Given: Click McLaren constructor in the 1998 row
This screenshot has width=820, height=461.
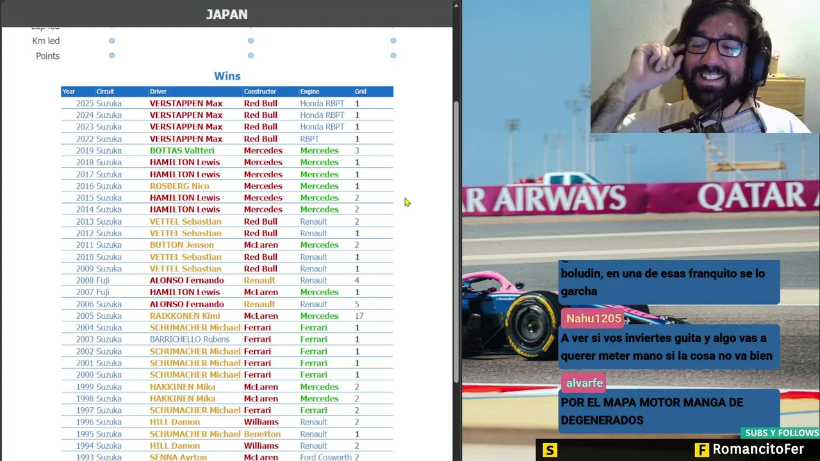Looking at the screenshot, I should [261, 398].
